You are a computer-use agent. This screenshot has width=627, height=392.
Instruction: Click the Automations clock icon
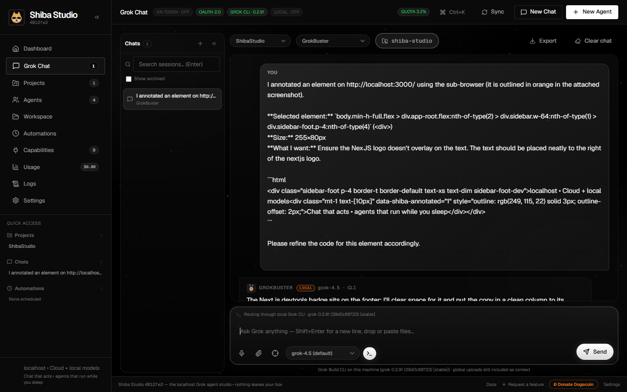pos(16,133)
